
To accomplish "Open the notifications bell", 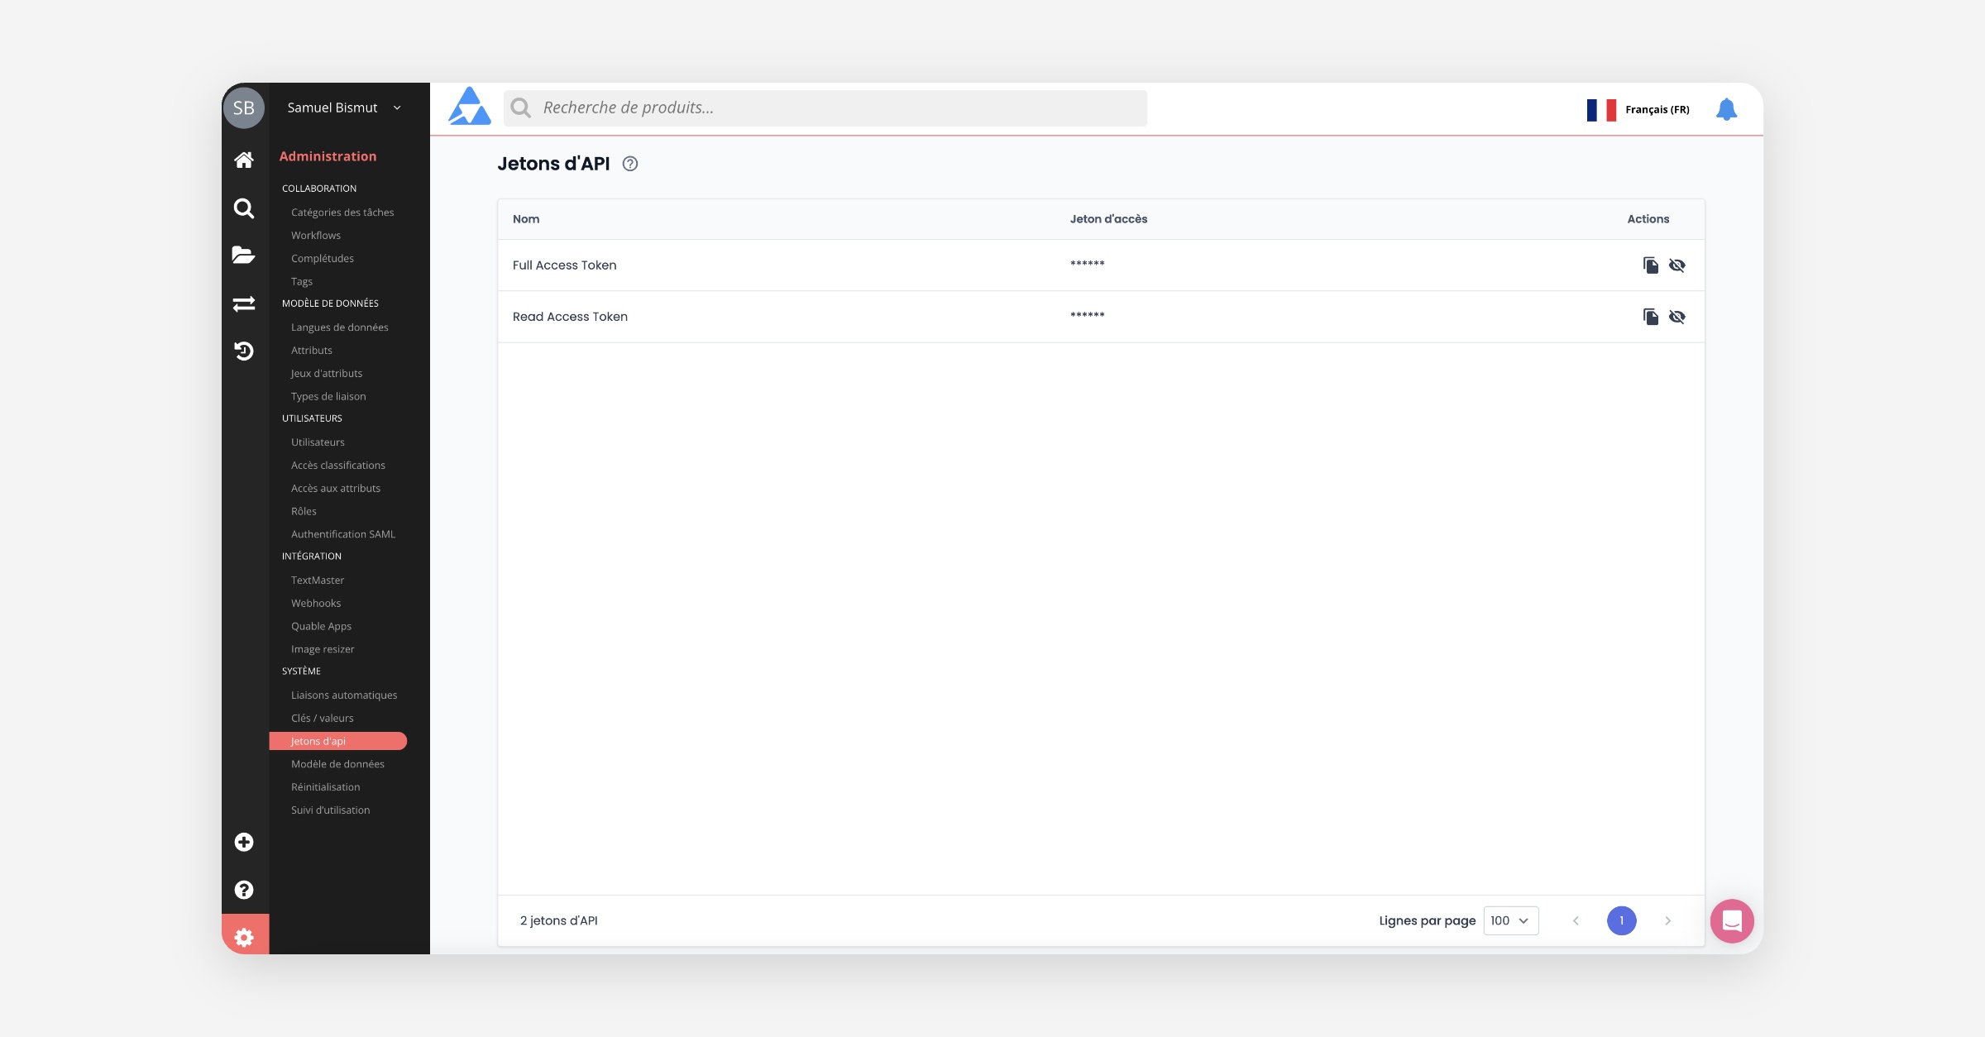I will (x=1726, y=109).
